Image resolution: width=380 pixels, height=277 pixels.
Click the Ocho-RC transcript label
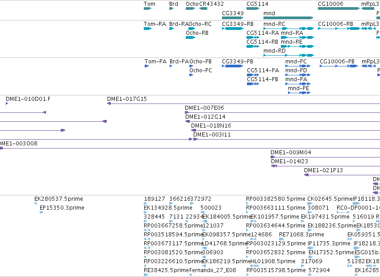pos(200,24)
